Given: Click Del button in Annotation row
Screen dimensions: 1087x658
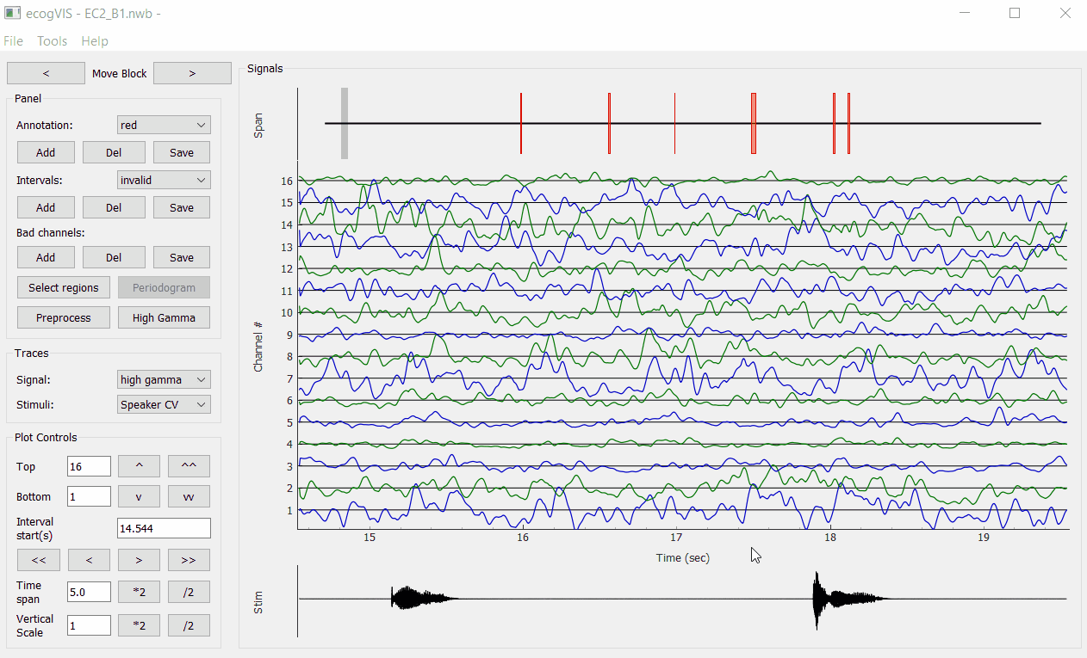Looking at the screenshot, I should 114,152.
